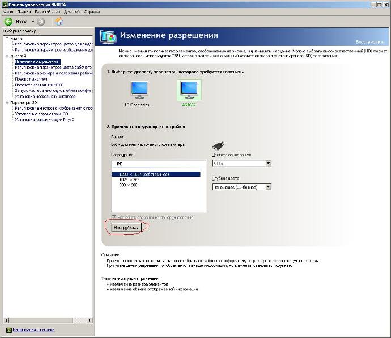Click the header icon beside Изменение разрешения
The image size is (391, 338).
(x=108, y=36)
